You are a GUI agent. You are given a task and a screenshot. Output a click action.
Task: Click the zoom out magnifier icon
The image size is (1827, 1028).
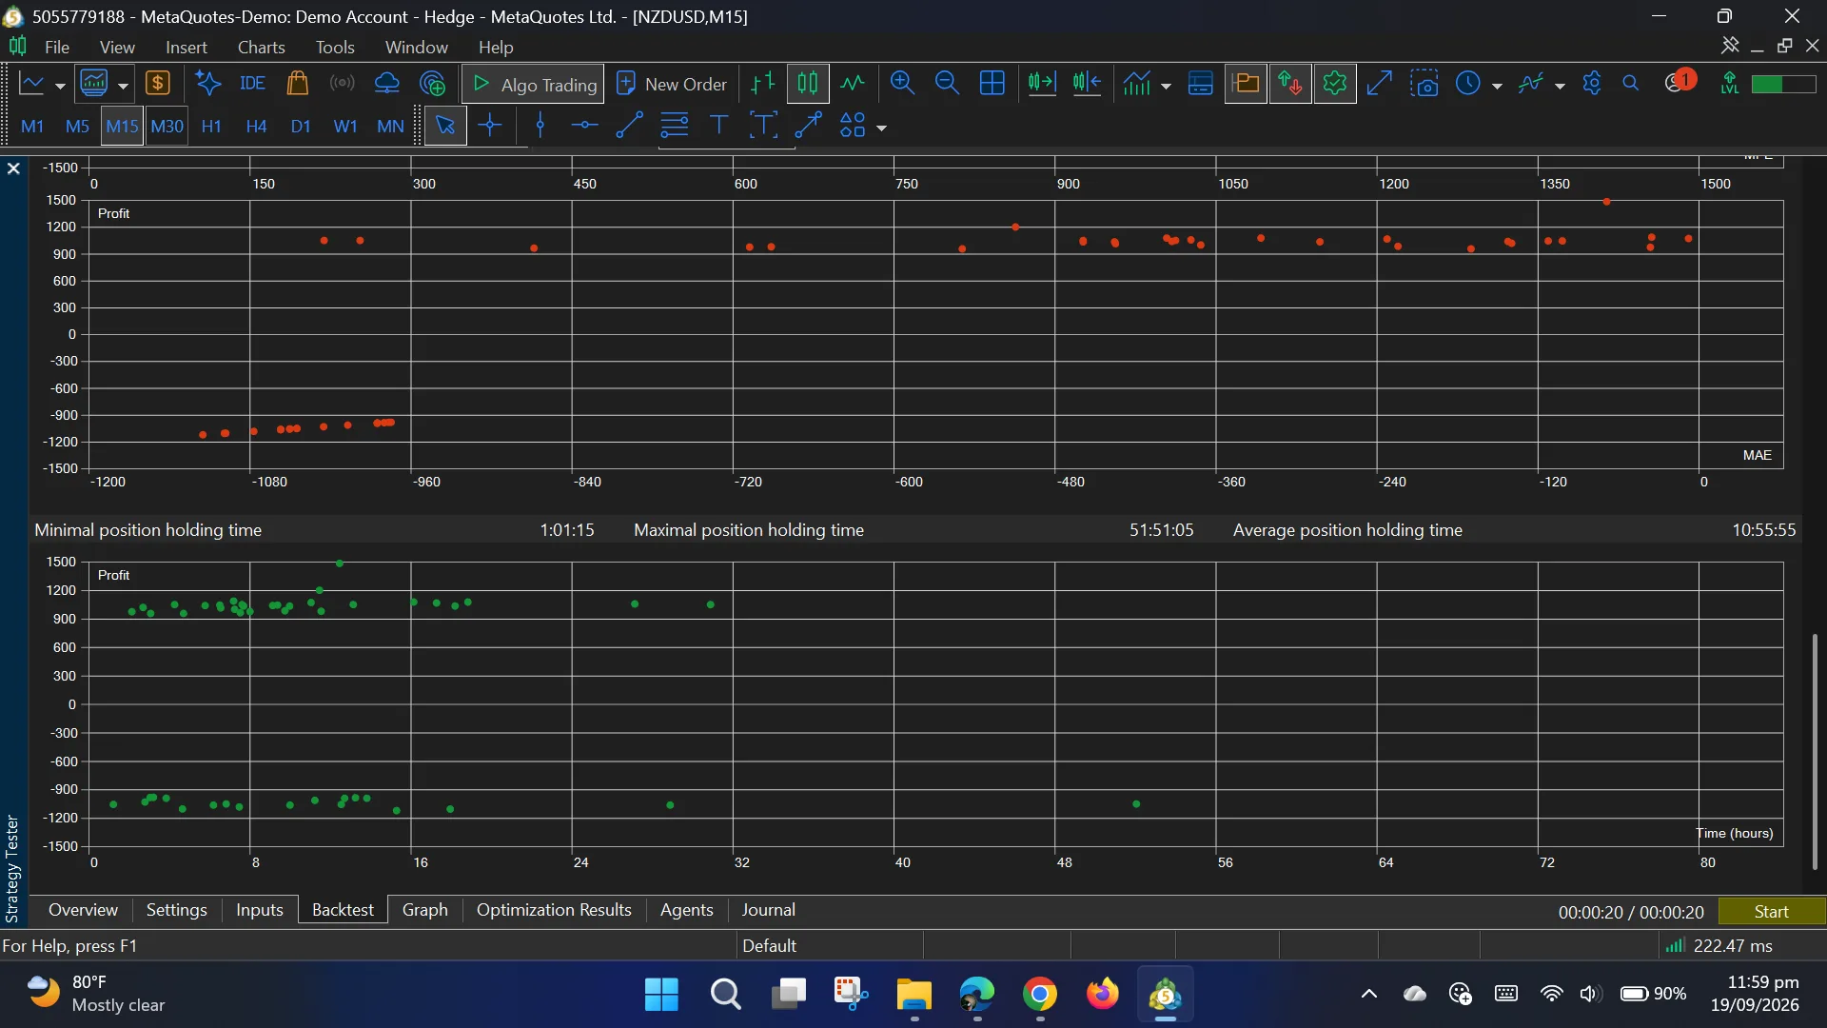point(947,84)
